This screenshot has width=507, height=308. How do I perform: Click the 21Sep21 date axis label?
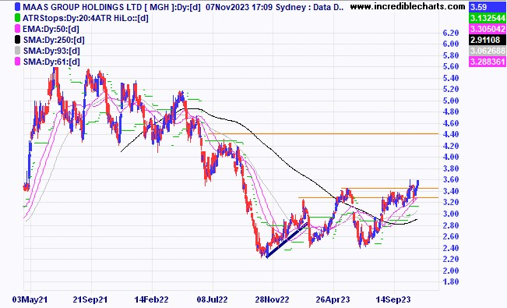click(90, 299)
